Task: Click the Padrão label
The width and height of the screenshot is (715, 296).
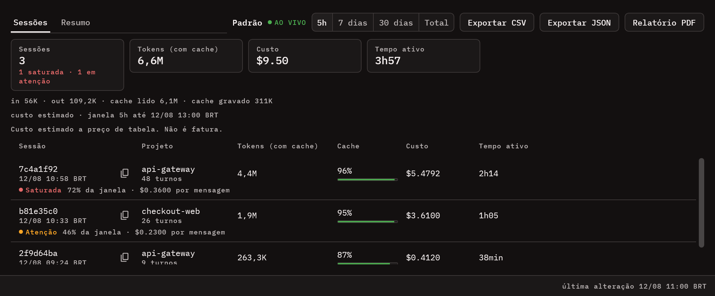Action: click(x=247, y=23)
